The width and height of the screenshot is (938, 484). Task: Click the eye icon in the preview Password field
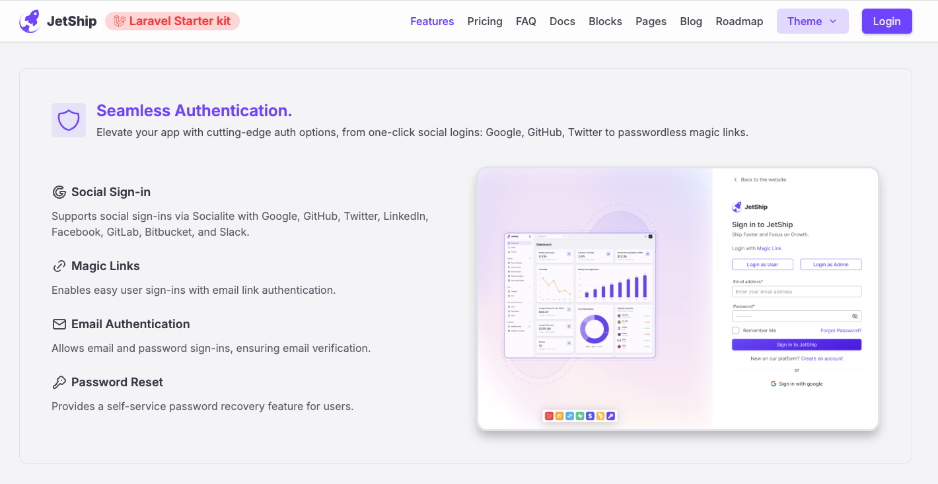coord(855,316)
